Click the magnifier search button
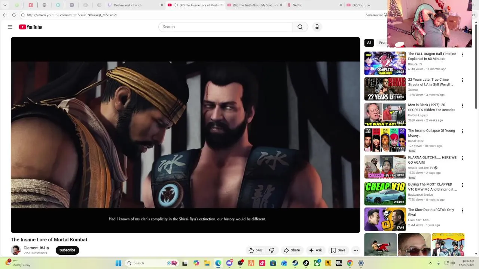The image size is (479, 269). (300, 27)
